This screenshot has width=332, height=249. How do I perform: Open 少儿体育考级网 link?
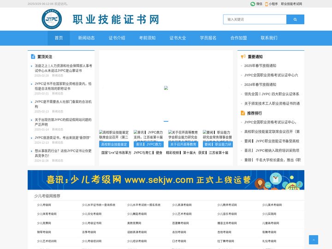pos(47,214)
